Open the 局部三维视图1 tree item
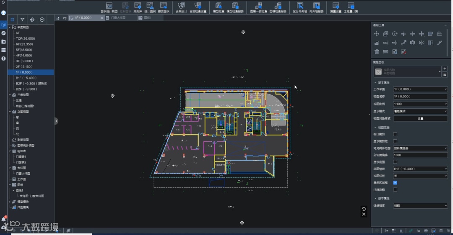This screenshot has width=453, height=235. point(25,106)
